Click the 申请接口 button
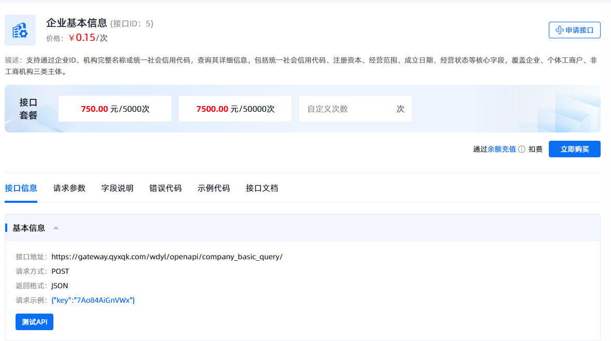The width and height of the screenshot is (611, 341). (x=574, y=29)
